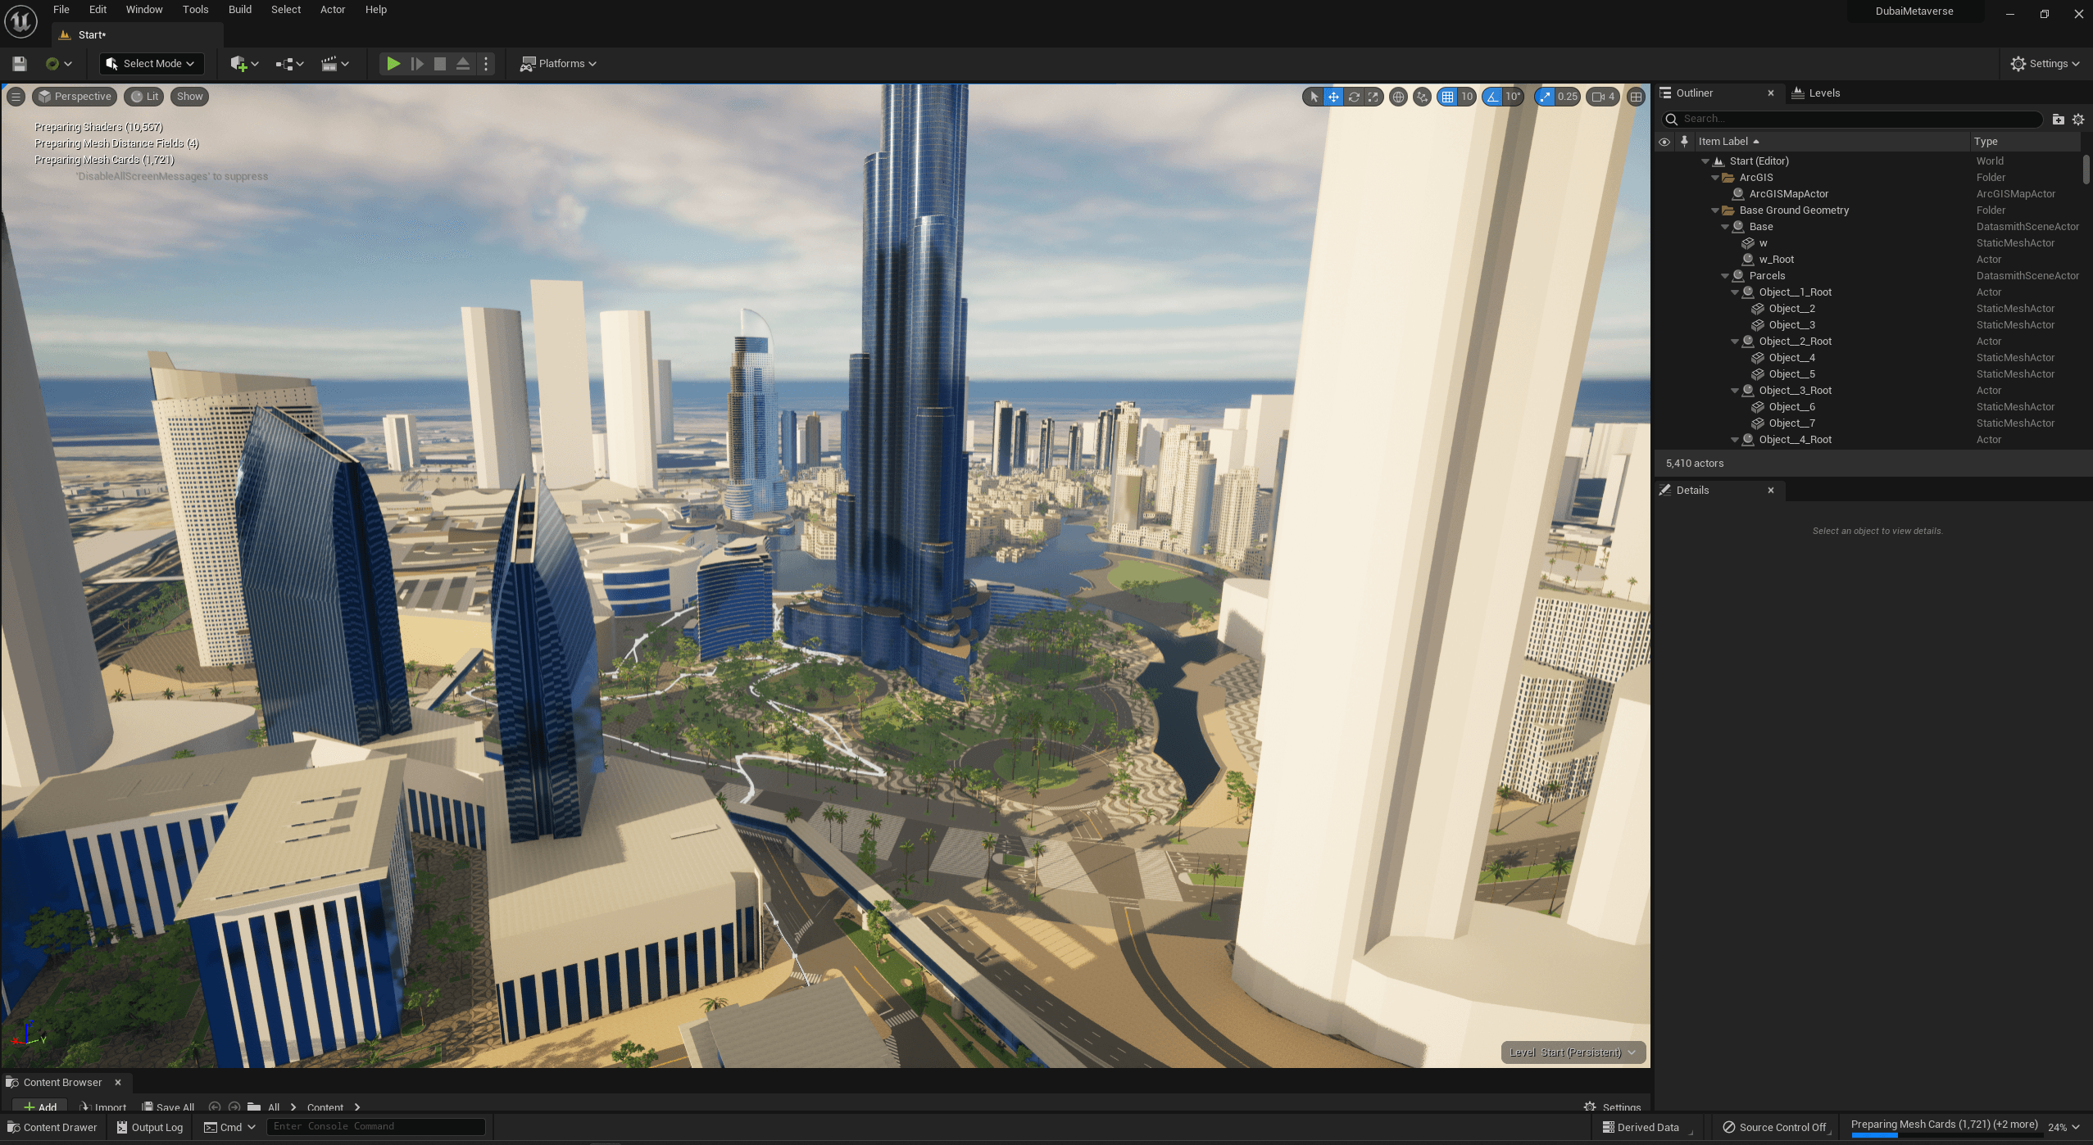Click the pin column header in Outliner
Screen dimensions: 2093x1145
pos(1684,142)
